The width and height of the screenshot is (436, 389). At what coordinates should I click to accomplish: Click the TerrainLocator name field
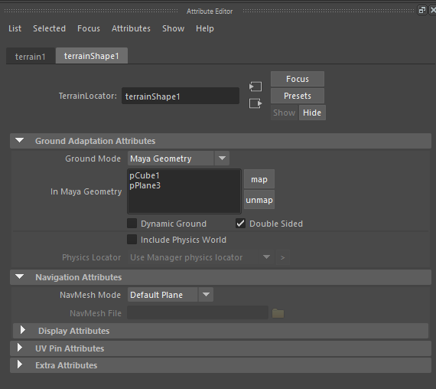(x=181, y=96)
